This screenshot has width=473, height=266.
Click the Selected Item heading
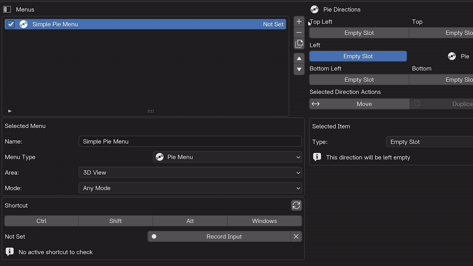pos(331,126)
